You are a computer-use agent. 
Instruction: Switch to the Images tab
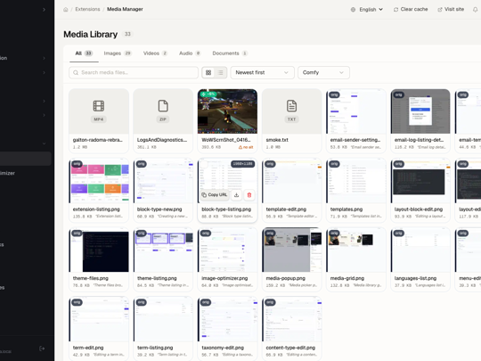118,53
